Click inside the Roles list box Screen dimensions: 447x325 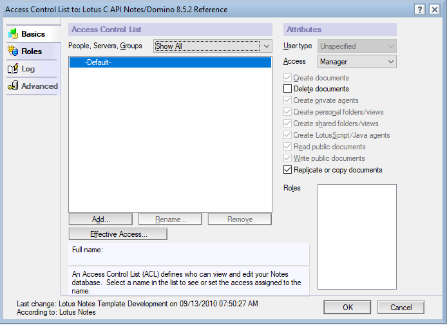(357, 237)
